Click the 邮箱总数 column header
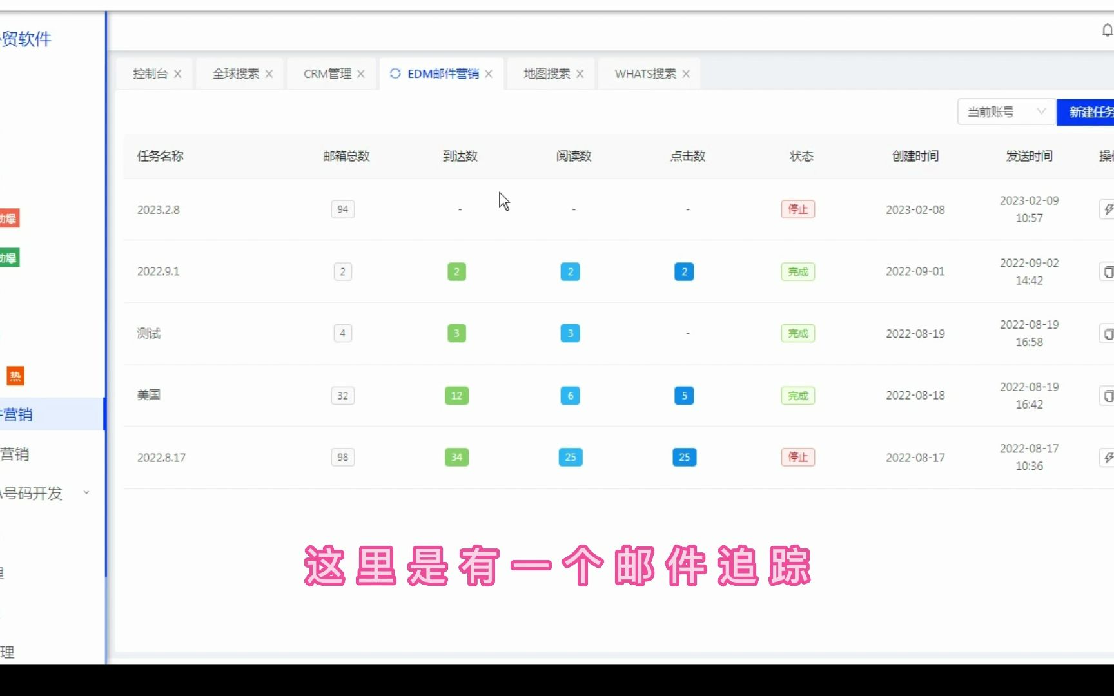Image resolution: width=1114 pixels, height=696 pixels. pos(346,157)
